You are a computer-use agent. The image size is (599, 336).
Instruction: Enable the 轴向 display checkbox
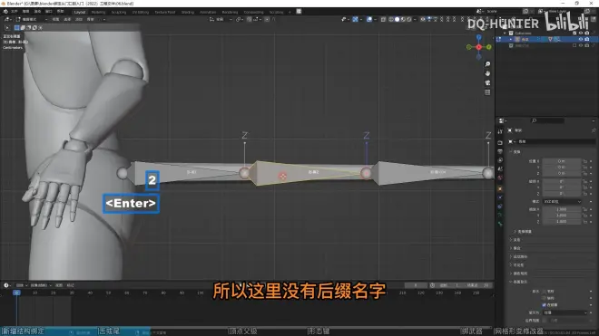(544, 298)
